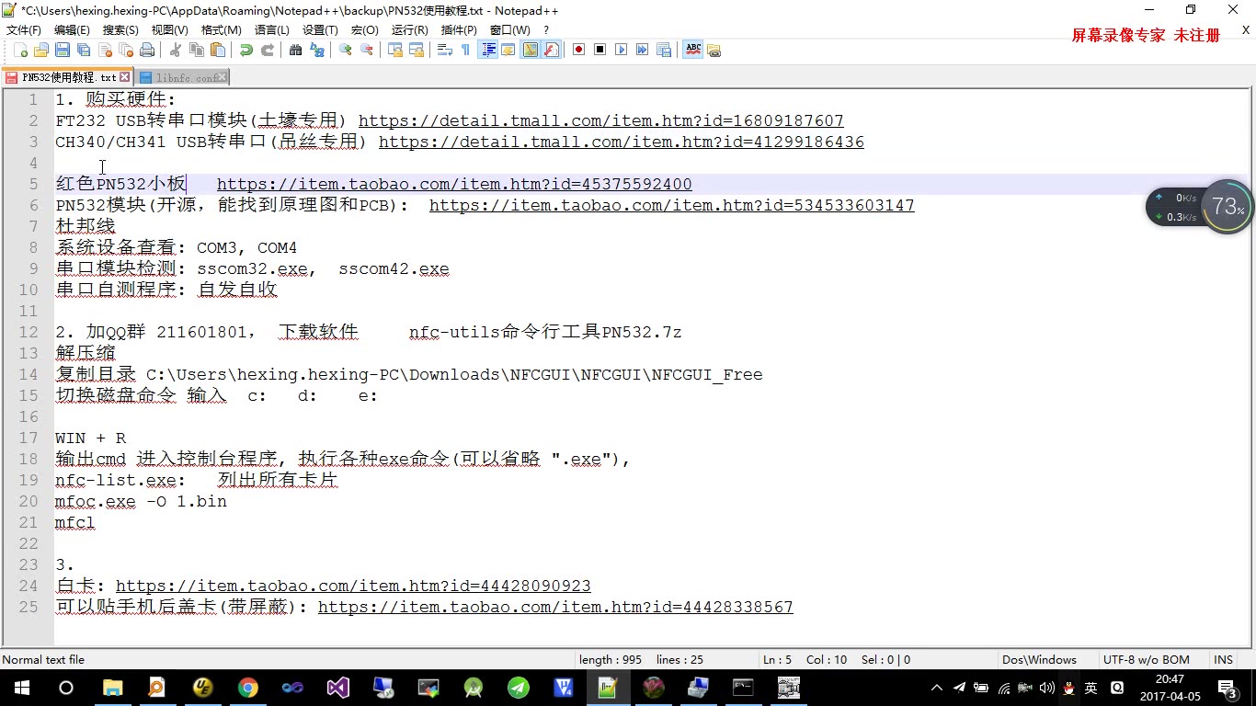Create a new document with New icon

pos(20,50)
